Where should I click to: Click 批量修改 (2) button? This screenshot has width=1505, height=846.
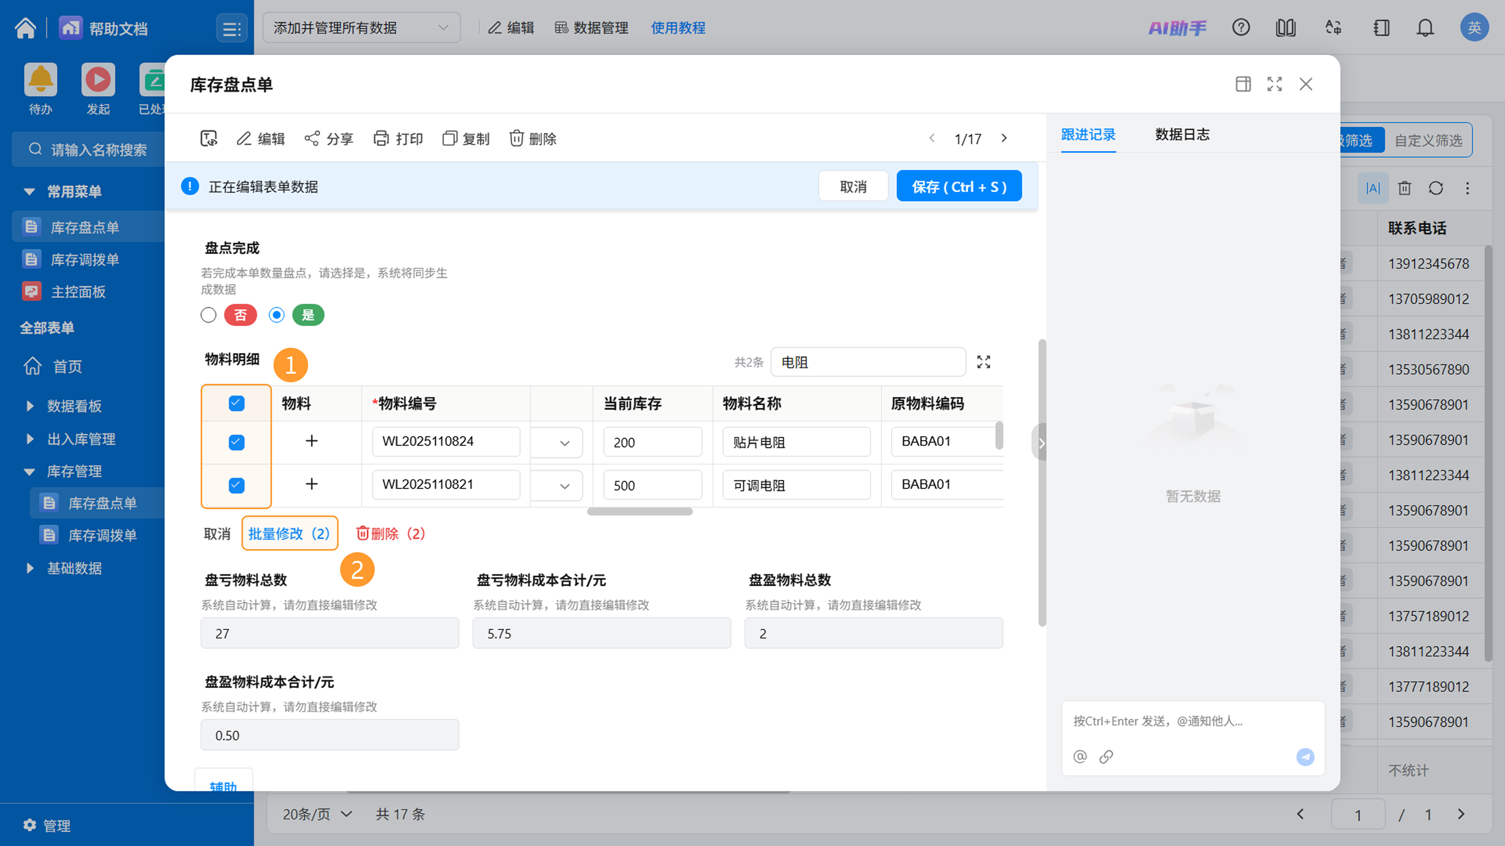click(289, 533)
